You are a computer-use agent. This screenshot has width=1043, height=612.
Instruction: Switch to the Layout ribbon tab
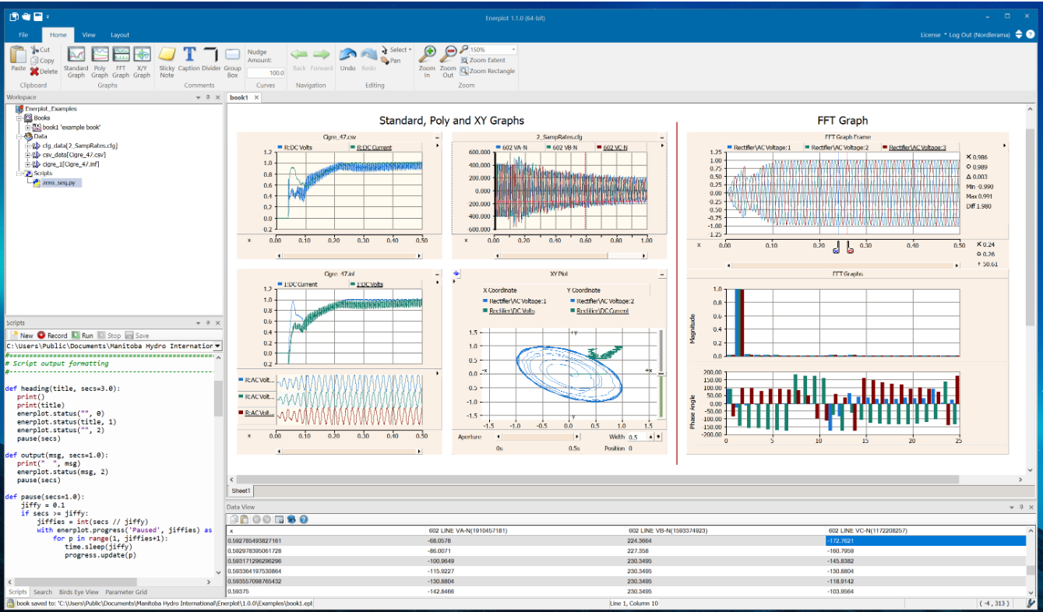[120, 35]
